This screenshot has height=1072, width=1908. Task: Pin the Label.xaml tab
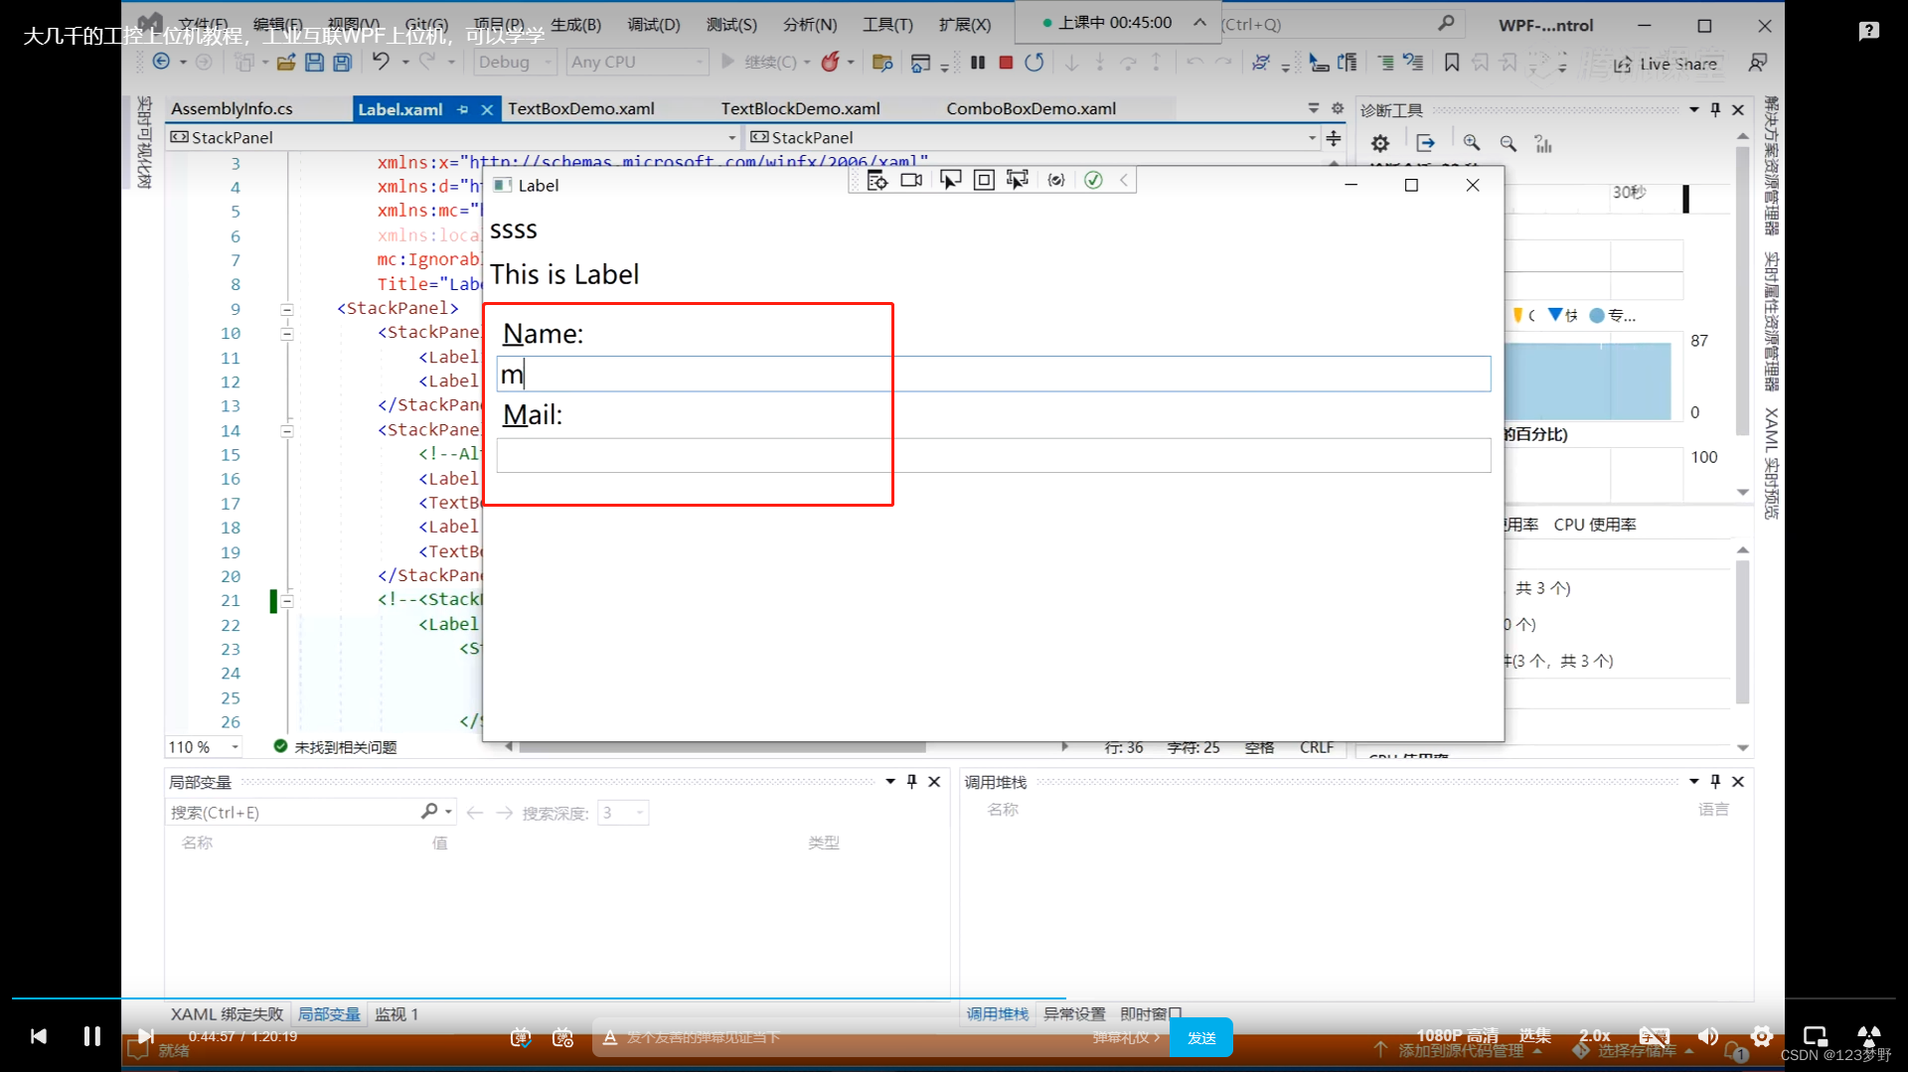coord(463,109)
